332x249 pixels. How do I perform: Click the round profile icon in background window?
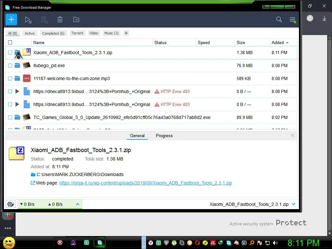pos(310,18)
